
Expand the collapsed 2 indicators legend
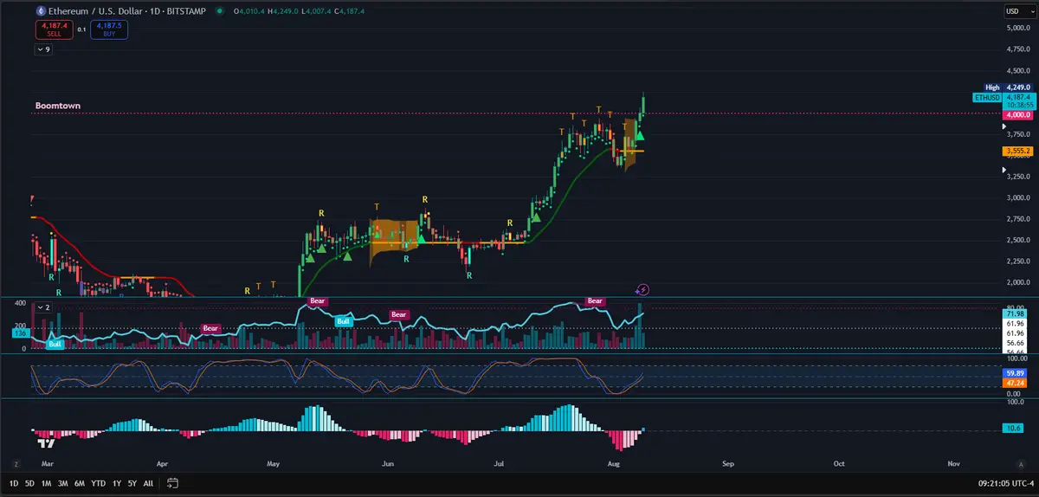pos(43,307)
